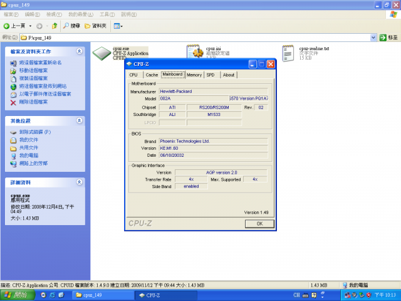Click the Start button on taskbar
401x301 pixels.
(18, 295)
